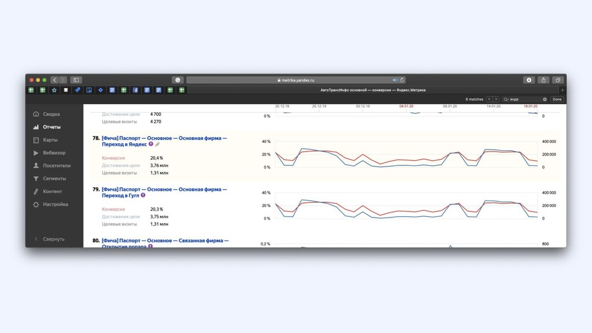Open goal 79 Переход в Гугл link
Image resolution: width=592 pixels, height=333 pixels.
[164, 192]
